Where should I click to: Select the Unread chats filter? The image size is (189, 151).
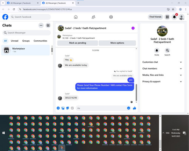(x=14, y=41)
